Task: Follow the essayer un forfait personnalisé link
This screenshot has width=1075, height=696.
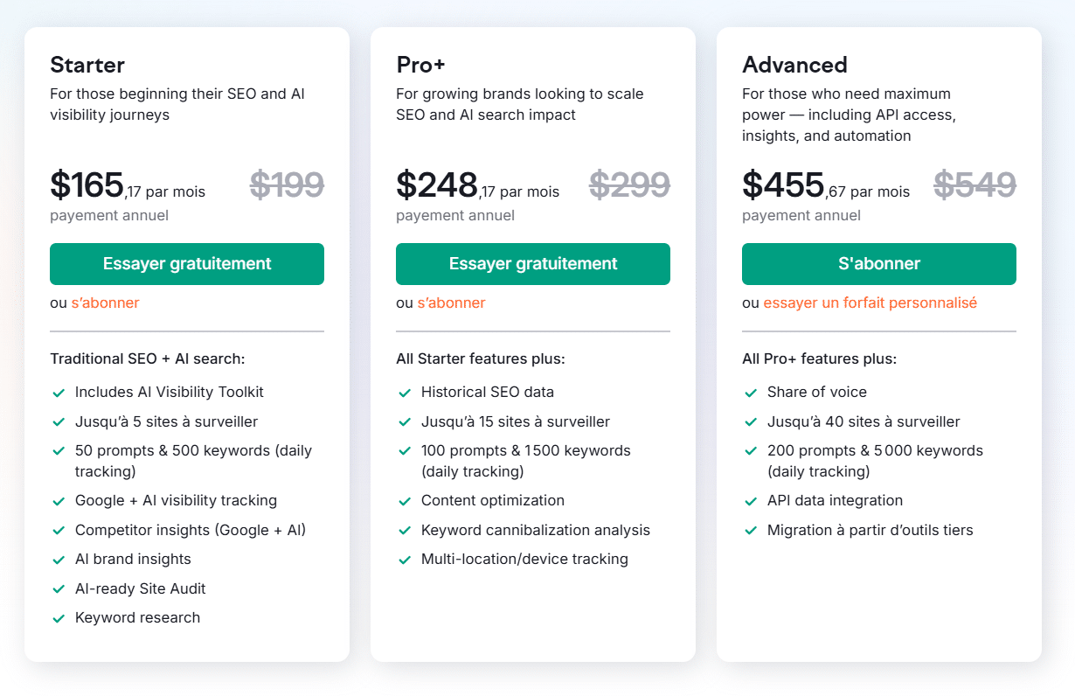Action: coord(870,303)
